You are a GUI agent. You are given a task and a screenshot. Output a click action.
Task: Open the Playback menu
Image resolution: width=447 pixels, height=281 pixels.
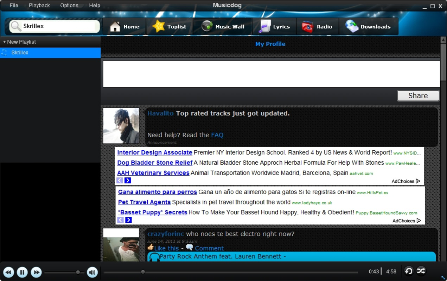[39, 5]
